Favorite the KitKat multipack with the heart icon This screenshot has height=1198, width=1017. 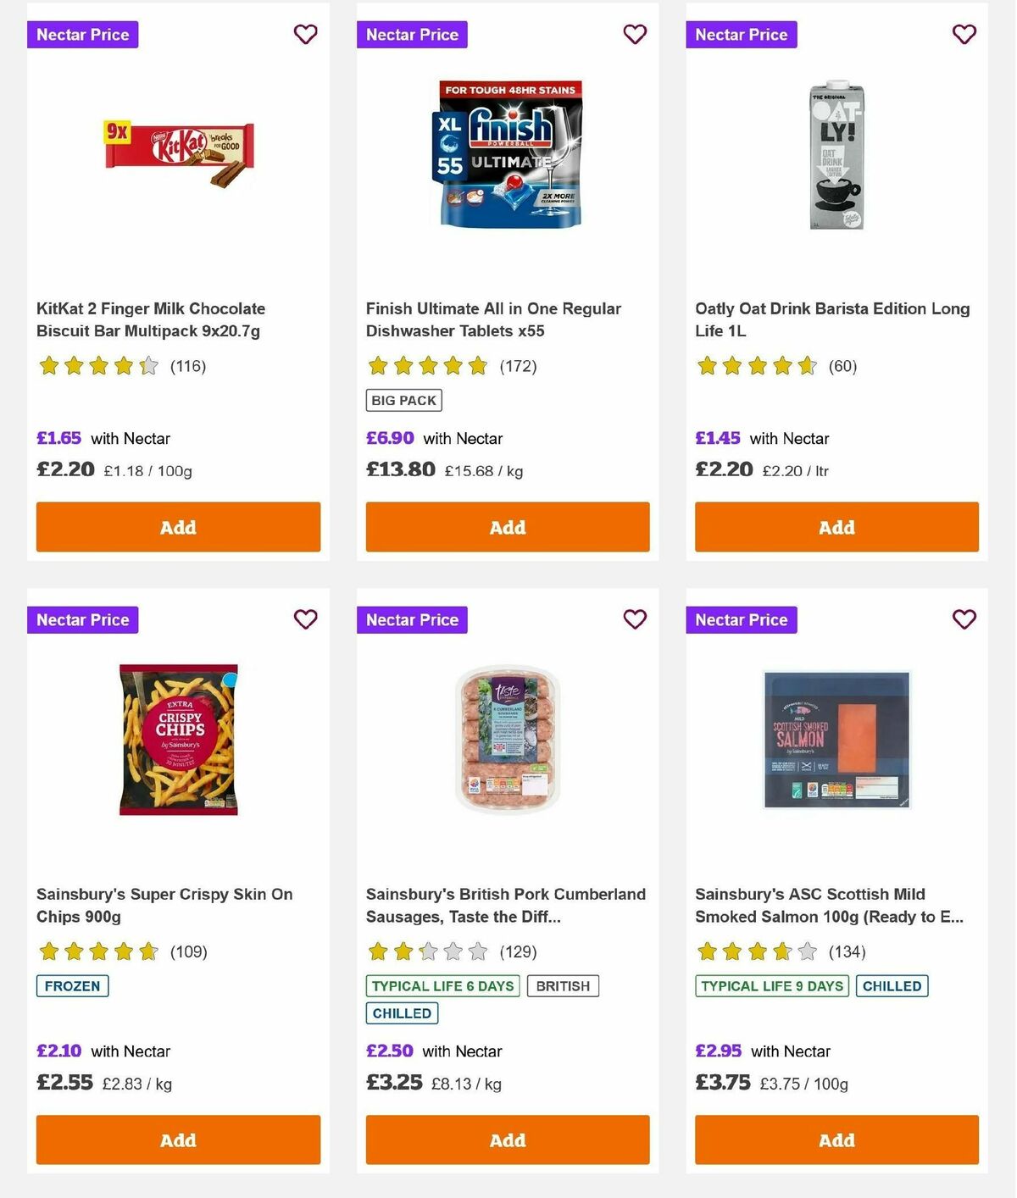[x=305, y=34]
